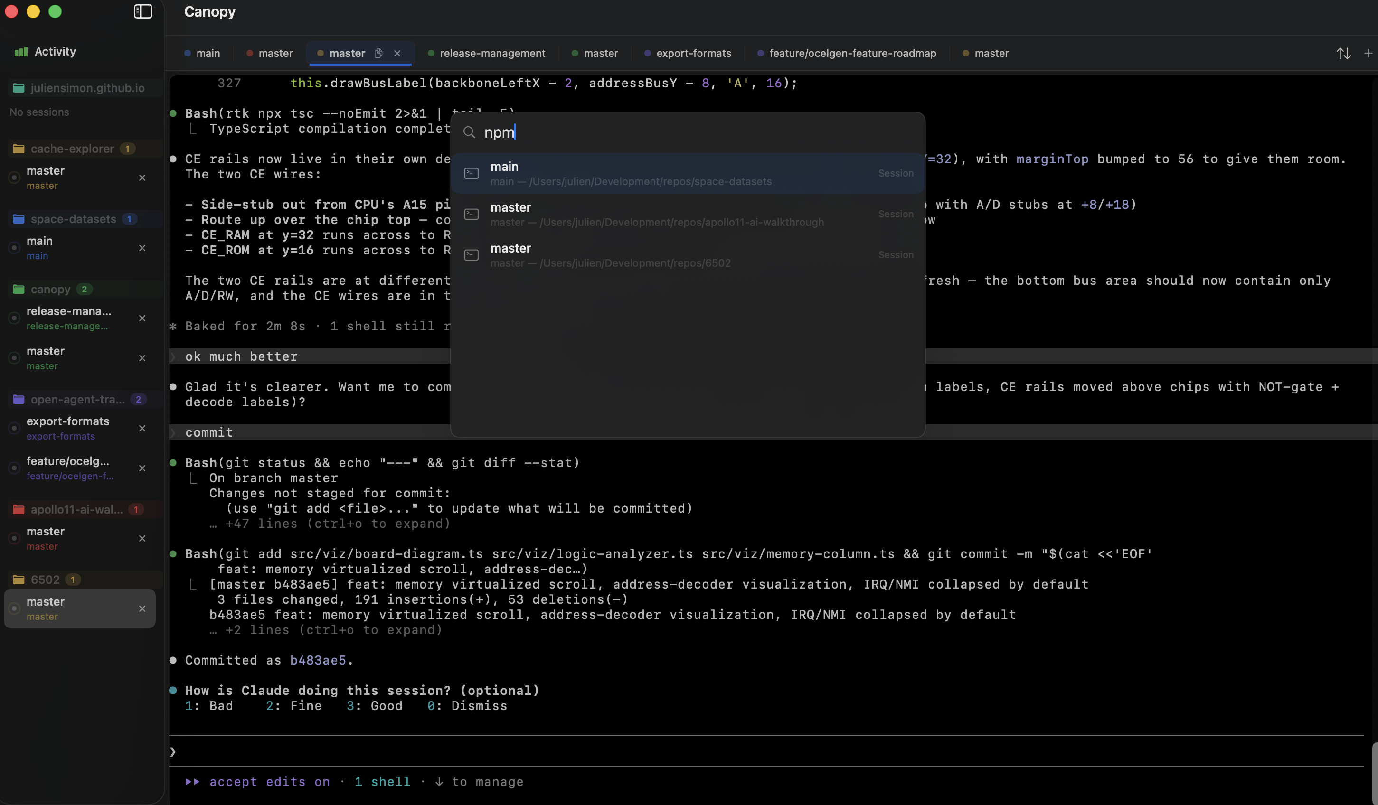Click the commit prompt line
This screenshot has height=805, width=1378.
[209, 432]
